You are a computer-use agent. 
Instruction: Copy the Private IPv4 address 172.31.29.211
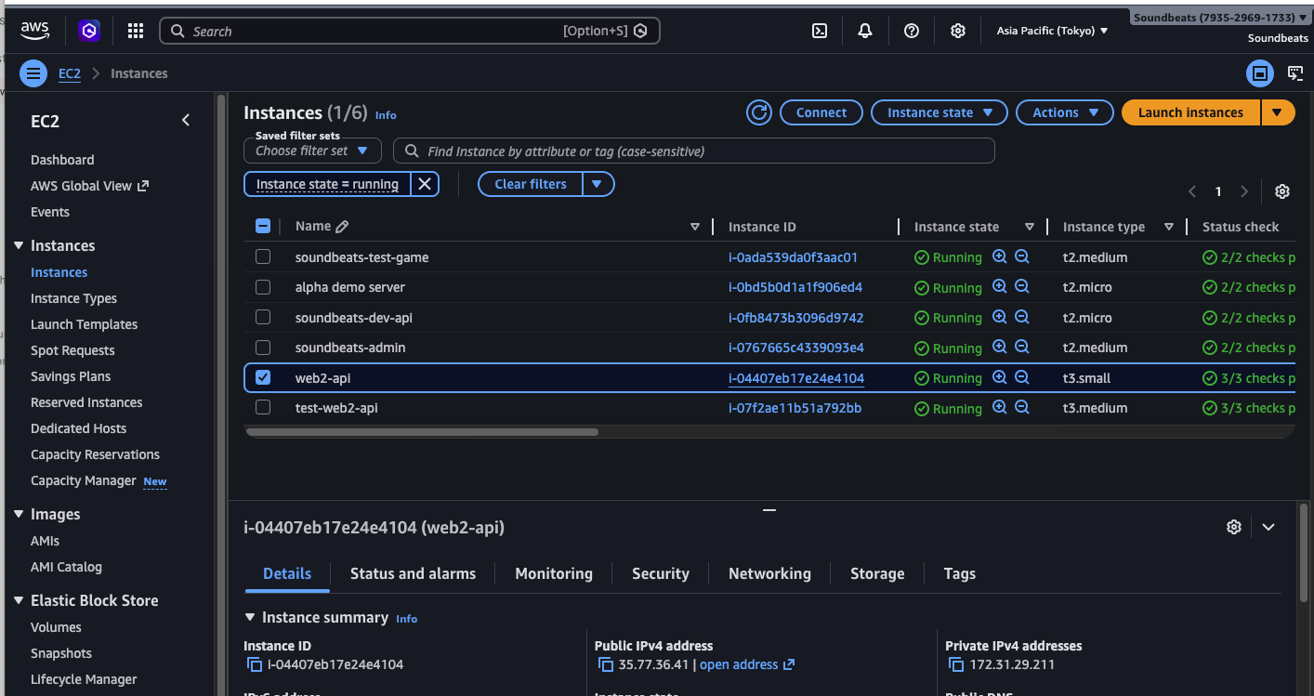(x=956, y=664)
